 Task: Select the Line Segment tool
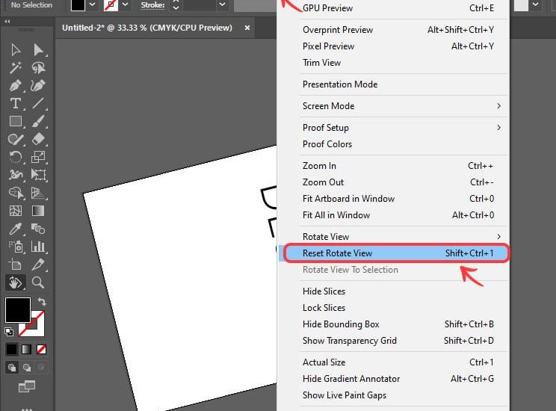click(38, 103)
